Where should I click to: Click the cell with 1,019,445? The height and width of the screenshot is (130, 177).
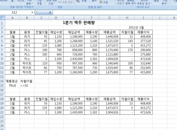pos(109,68)
